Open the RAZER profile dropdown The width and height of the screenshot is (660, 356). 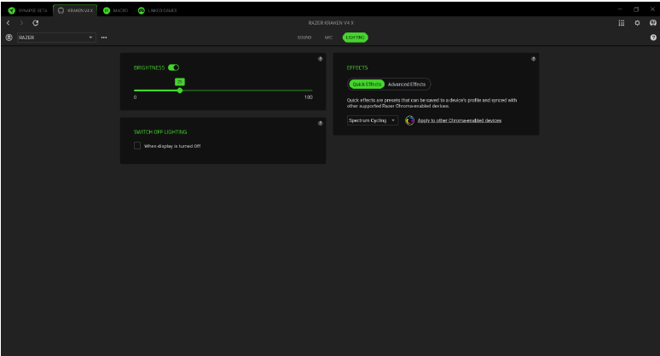click(x=56, y=38)
